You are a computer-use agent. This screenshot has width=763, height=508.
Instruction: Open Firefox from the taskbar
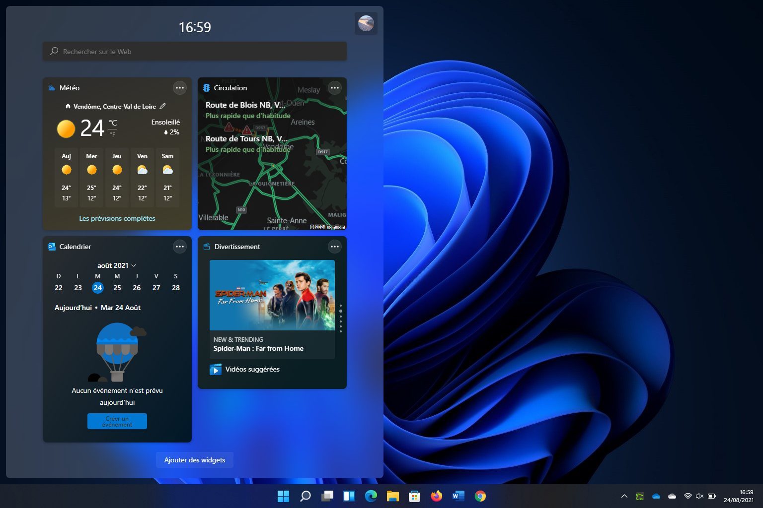point(436,496)
